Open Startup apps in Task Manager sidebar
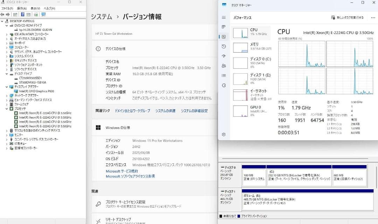Image resolution: width=378 pixels, height=224 pixels. tap(223, 56)
